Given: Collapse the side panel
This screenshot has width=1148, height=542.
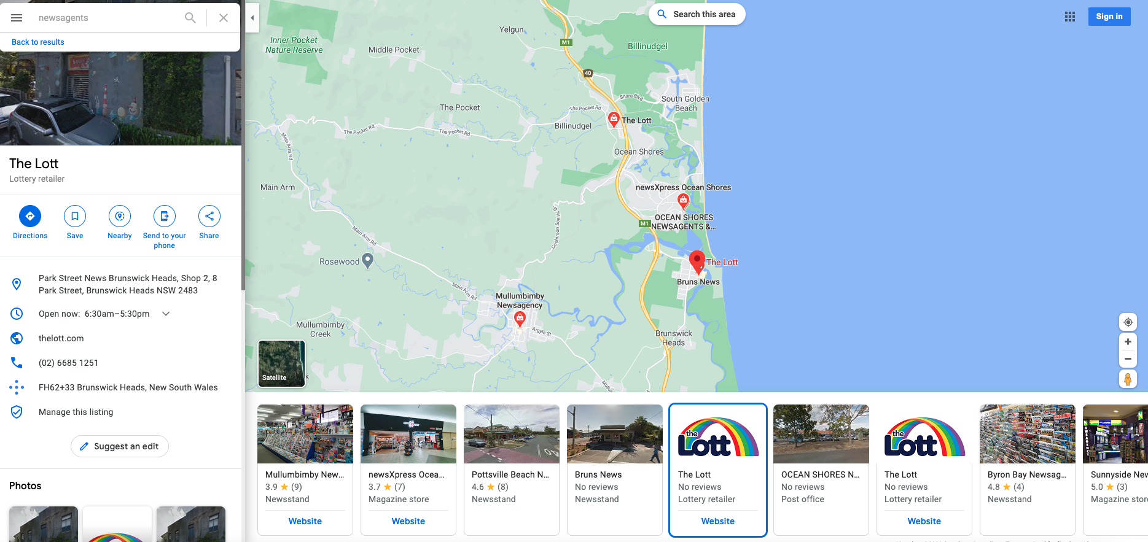Looking at the screenshot, I should [252, 18].
